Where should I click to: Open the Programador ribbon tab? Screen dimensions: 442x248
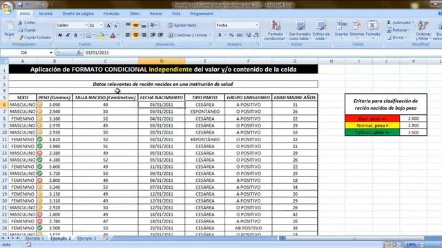coord(201,14)
